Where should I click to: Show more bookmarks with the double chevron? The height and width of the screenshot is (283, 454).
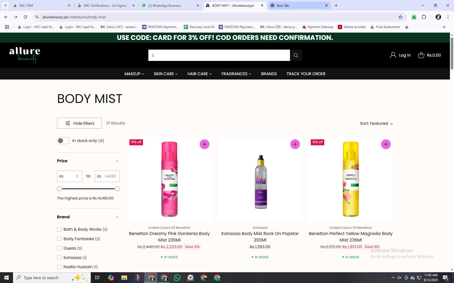click(444, 27)
